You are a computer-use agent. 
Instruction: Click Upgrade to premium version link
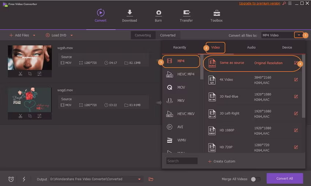pos(259,3)
